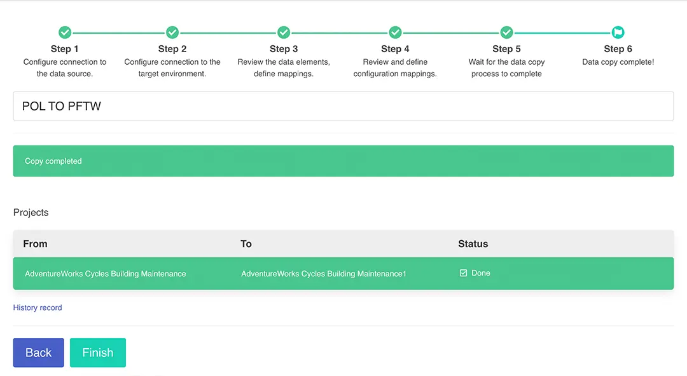The height and width of the screenshot is (376, 687).
Task: Click the Done status checkbox icon
Action: click(x=463, y=273)
